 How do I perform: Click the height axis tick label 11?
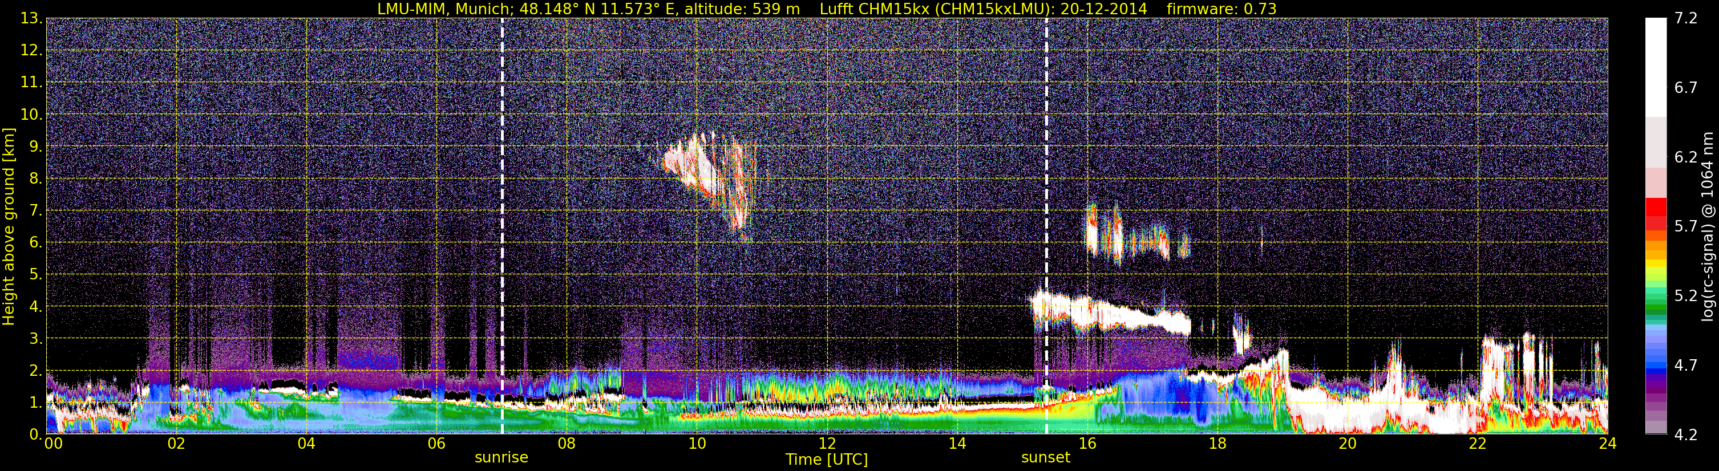[x=31, y=83]
